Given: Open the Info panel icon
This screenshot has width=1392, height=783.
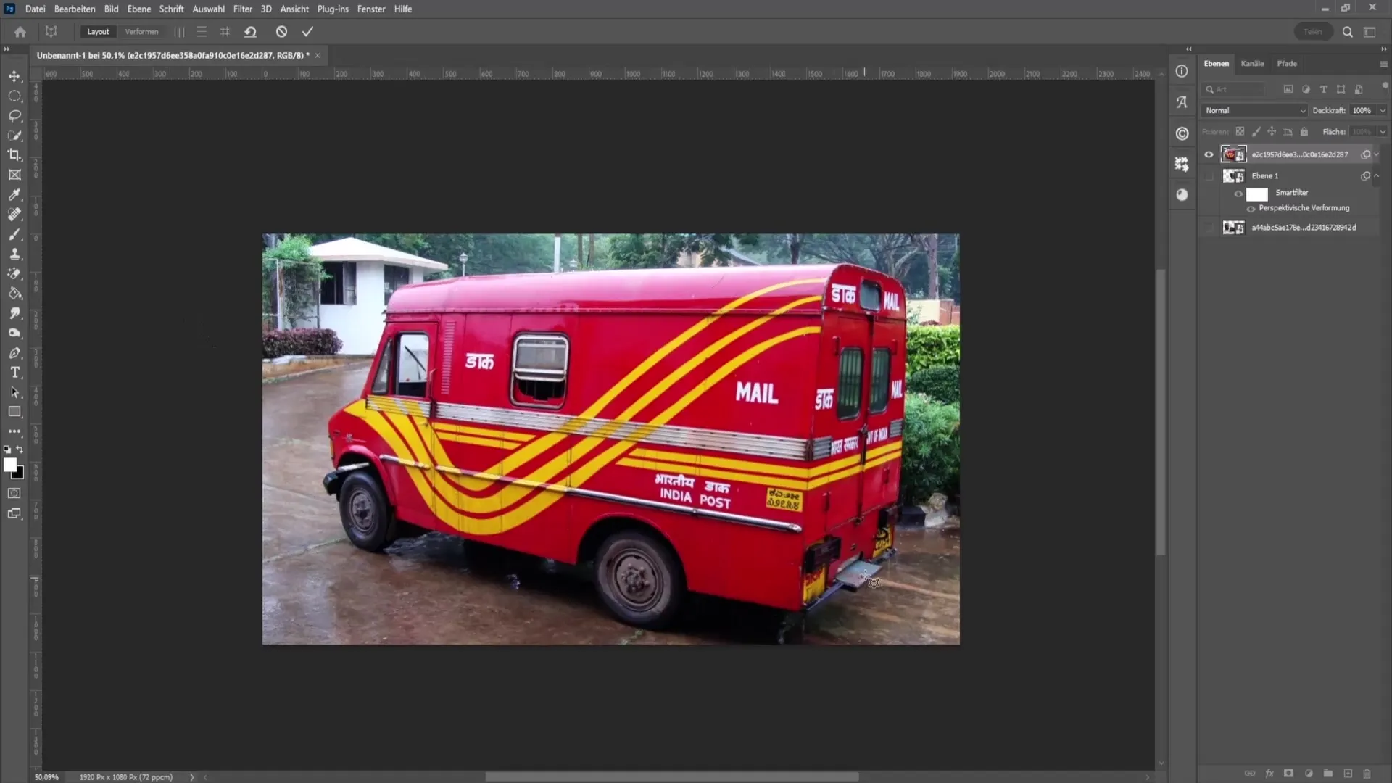Looking at the screenshot, I should coord(1182,71).
